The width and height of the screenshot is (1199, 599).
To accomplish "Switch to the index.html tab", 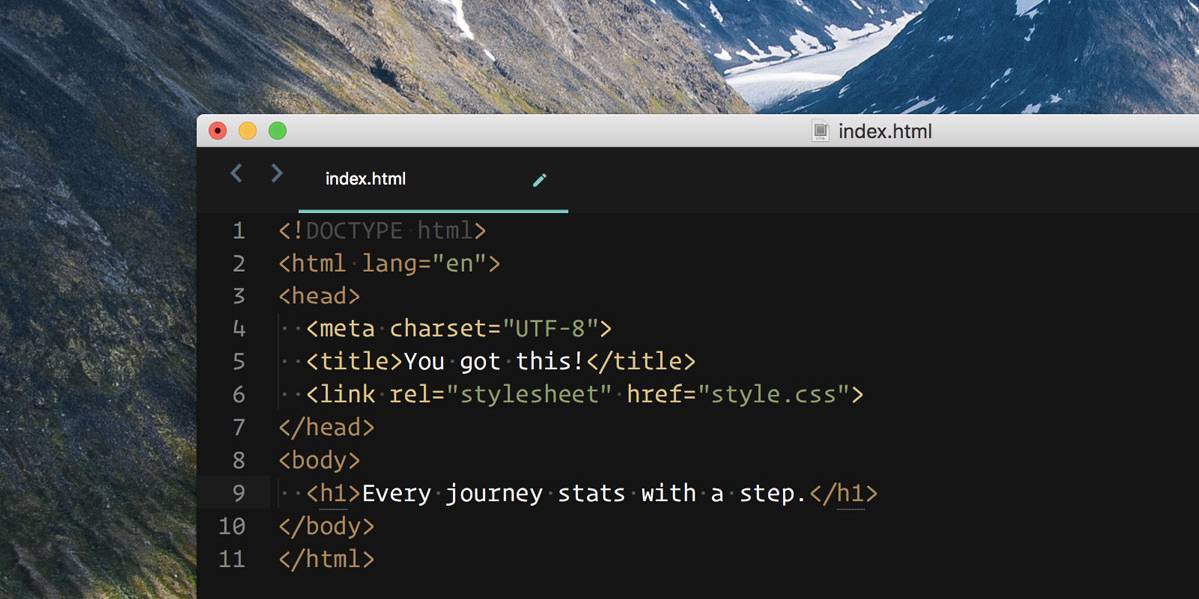I will tap(365, 179).
